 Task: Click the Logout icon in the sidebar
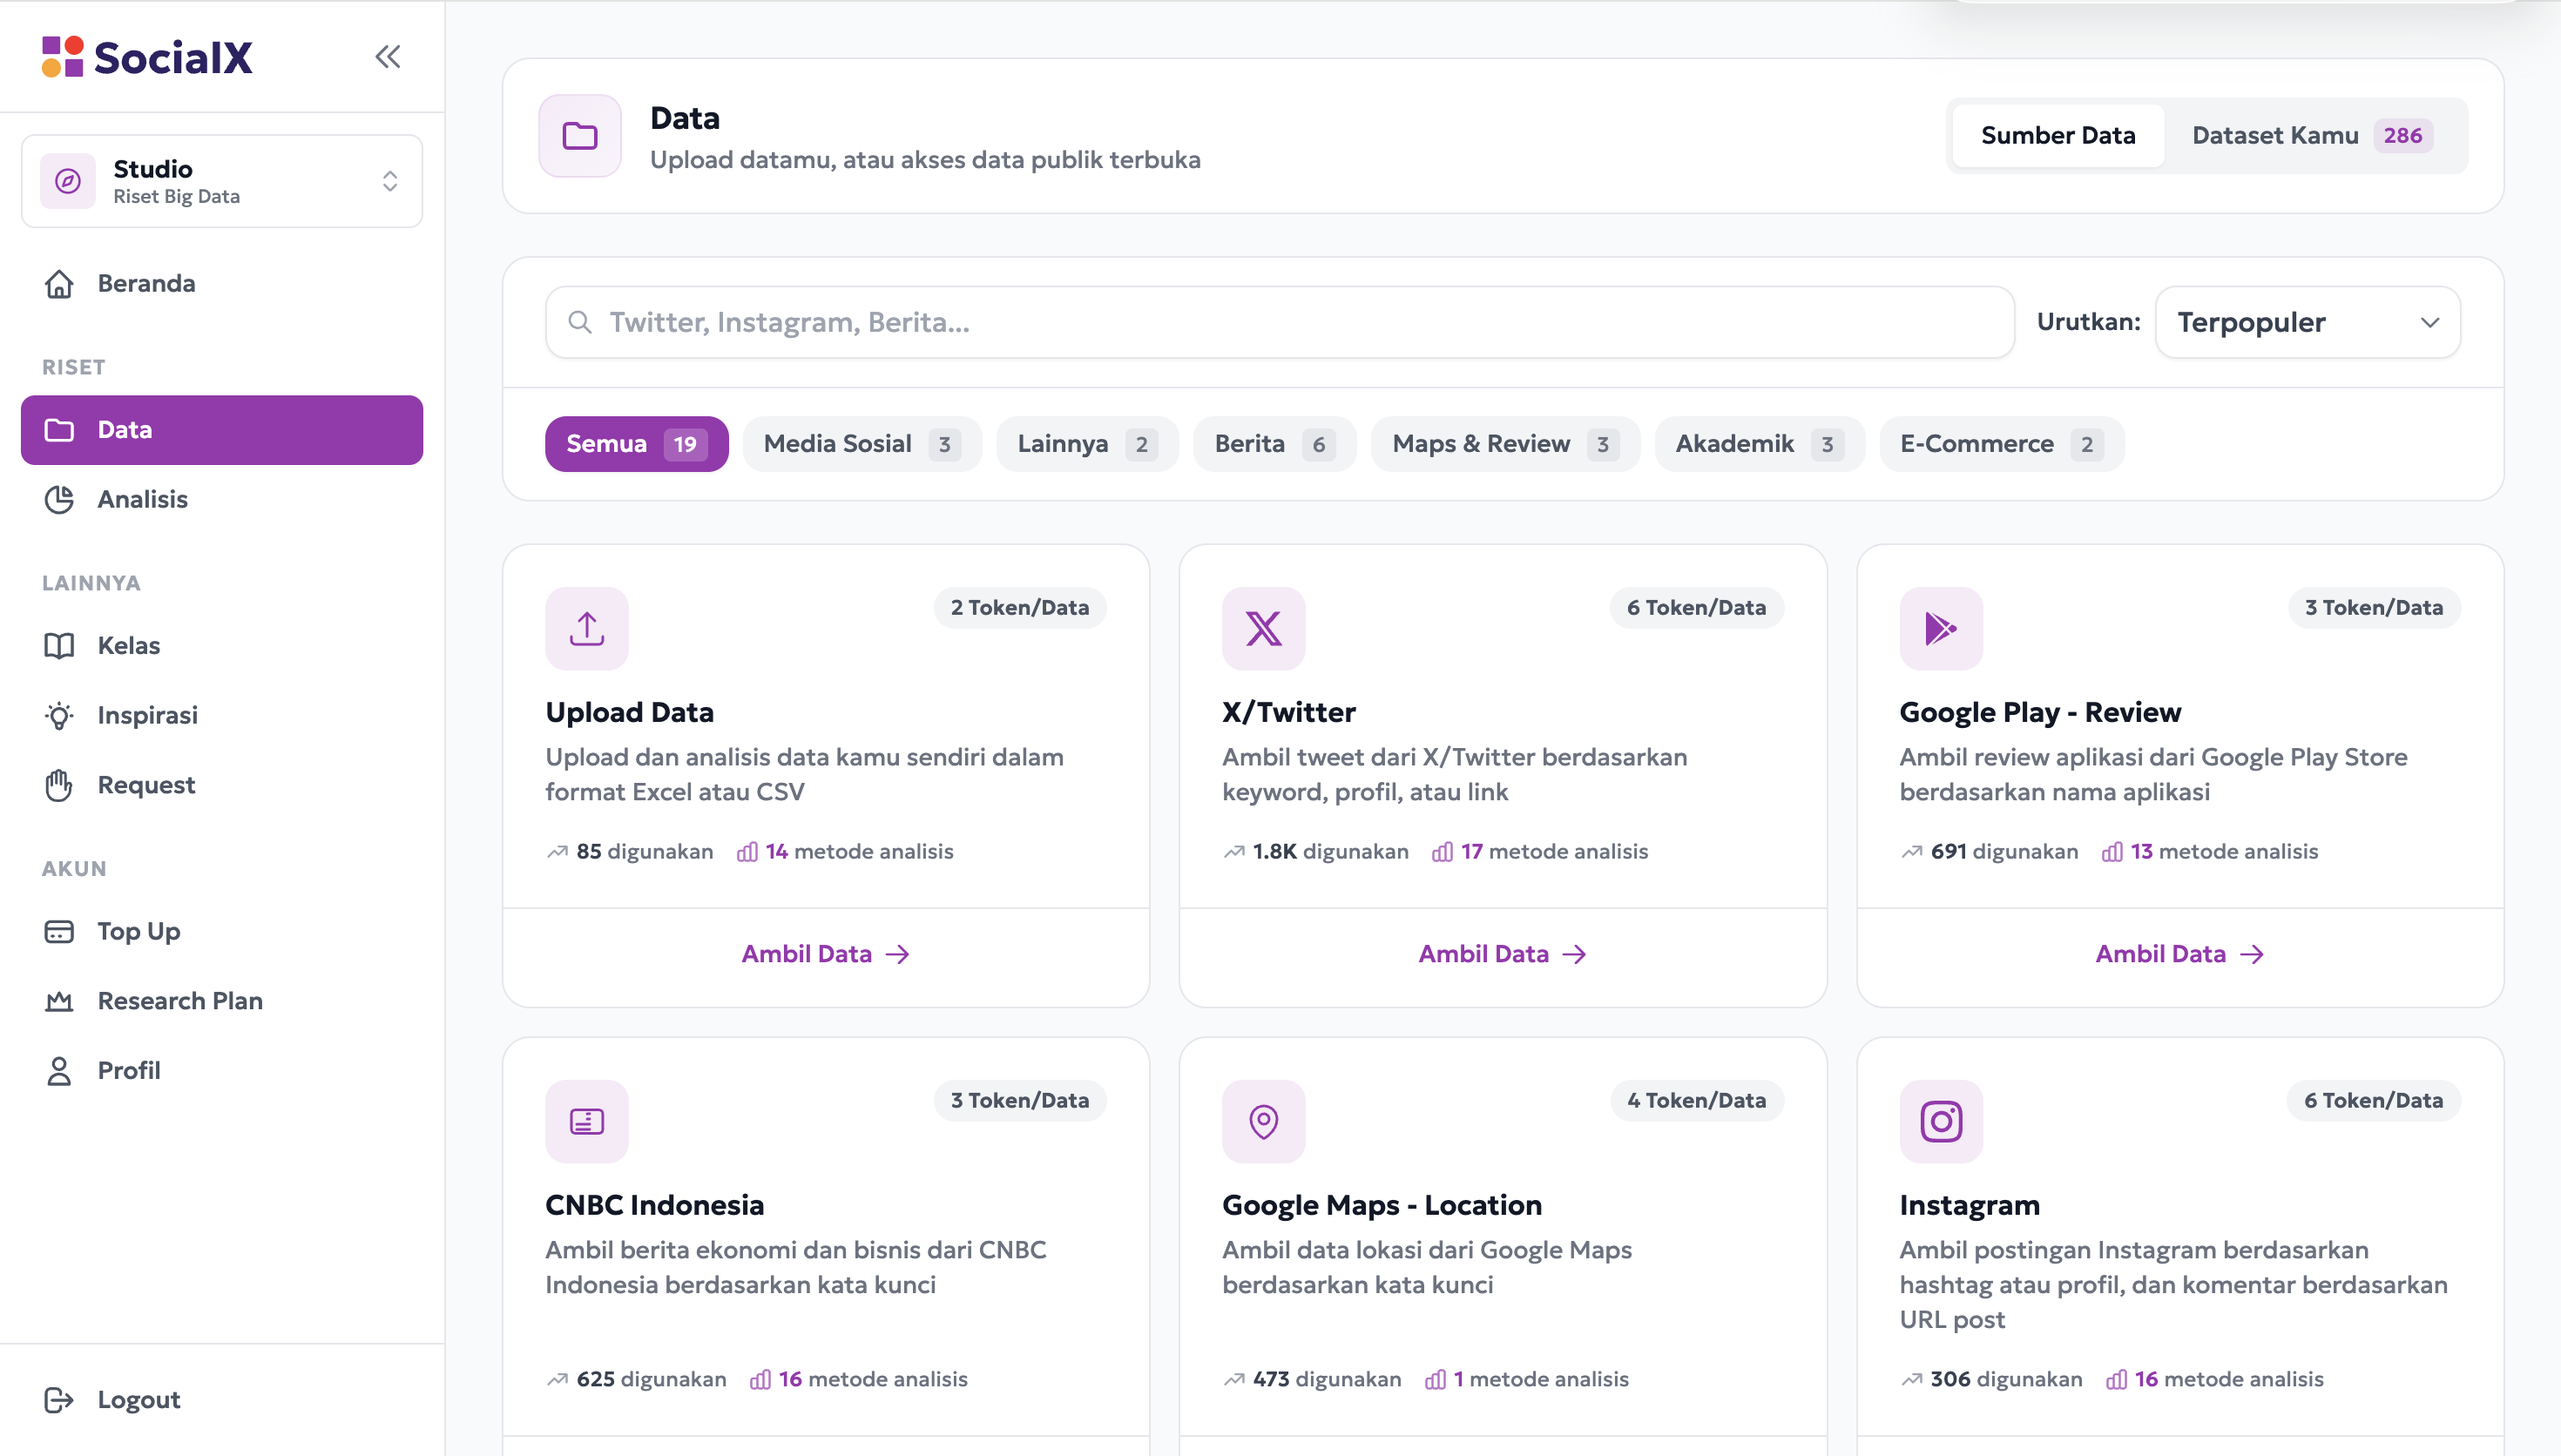coord(59,1399)
